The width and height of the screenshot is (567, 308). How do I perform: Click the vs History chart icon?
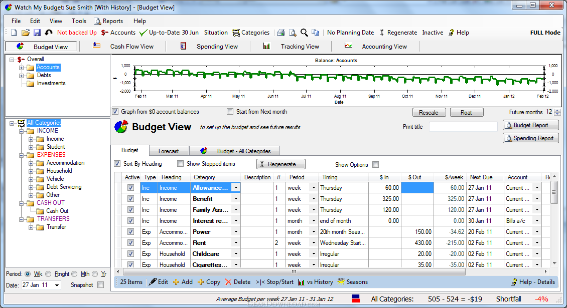coord(301,282)
